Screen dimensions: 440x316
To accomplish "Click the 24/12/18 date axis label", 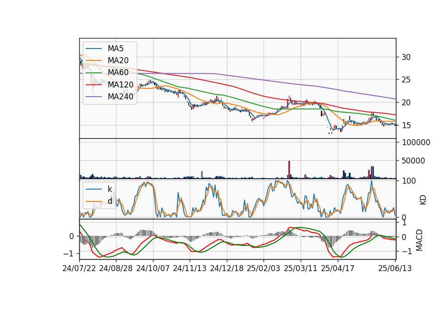I will click(227, 268).
